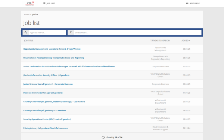
Task: Click the showing 10 of 14 text
Action: (114, 137)
